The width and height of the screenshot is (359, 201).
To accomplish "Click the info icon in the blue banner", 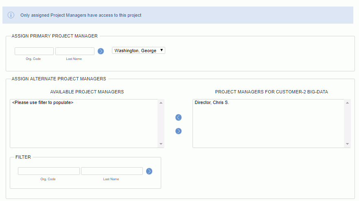I will pyautogui.click(x=11, y=15).
